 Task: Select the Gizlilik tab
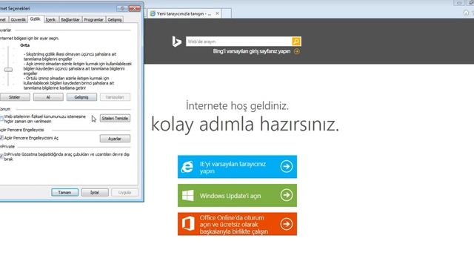click(x=35, y=19)
